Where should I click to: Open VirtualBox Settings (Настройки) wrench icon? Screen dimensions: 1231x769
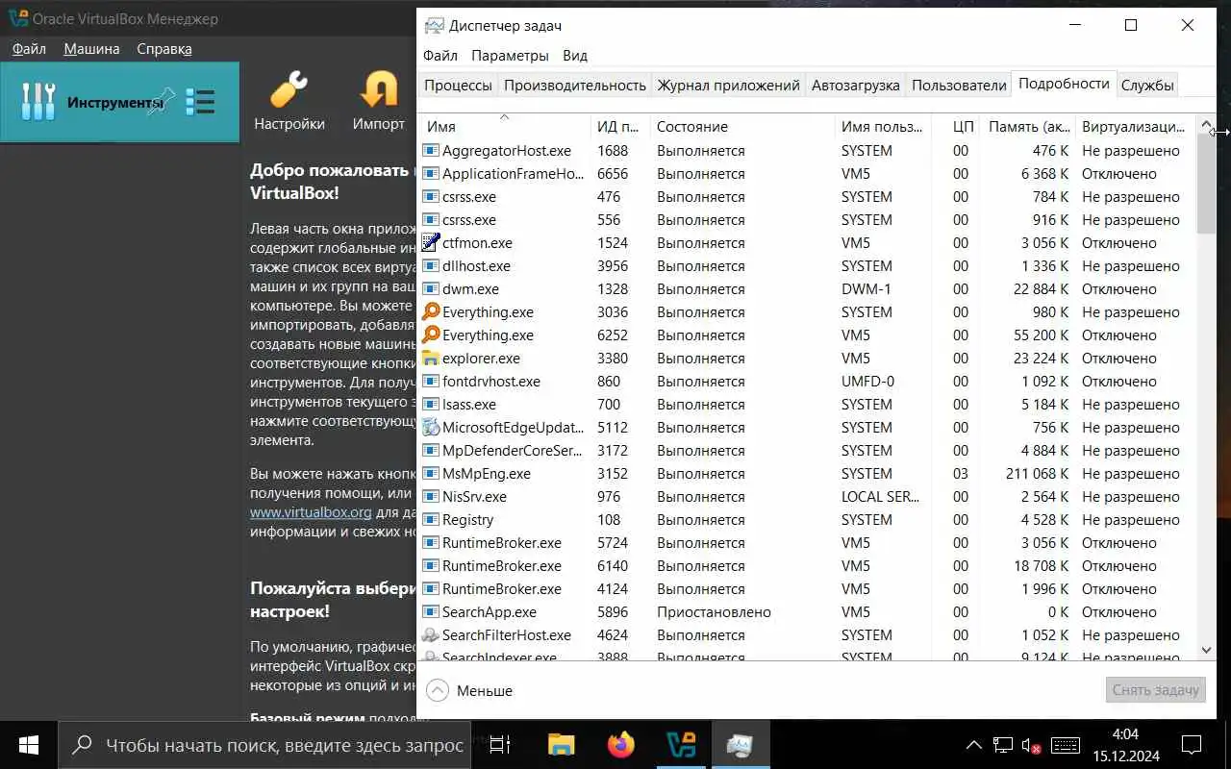(x=289, y=89)
